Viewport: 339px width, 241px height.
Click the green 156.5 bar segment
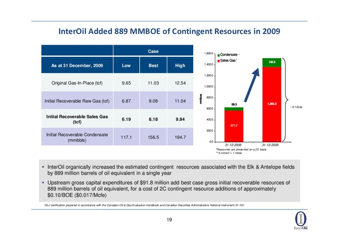click(272, 62)
